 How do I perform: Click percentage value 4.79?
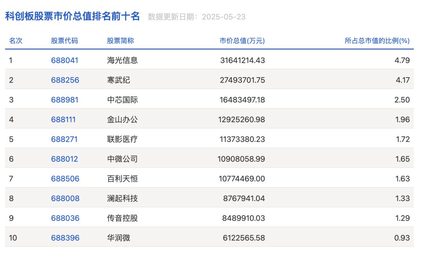[402, 60]
